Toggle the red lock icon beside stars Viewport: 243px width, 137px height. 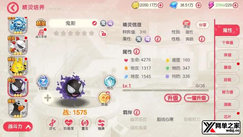(x=104, y=33)
